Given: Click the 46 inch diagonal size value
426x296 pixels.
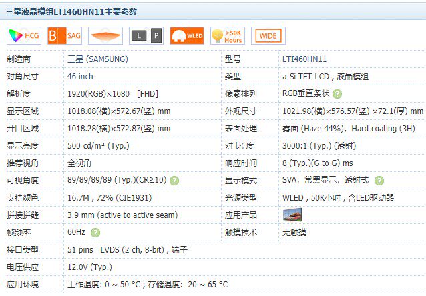Looking at the screenshot, I should (x=80, y=76).
